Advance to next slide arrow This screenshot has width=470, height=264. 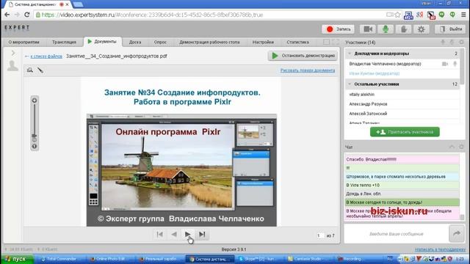pos(188,235)
